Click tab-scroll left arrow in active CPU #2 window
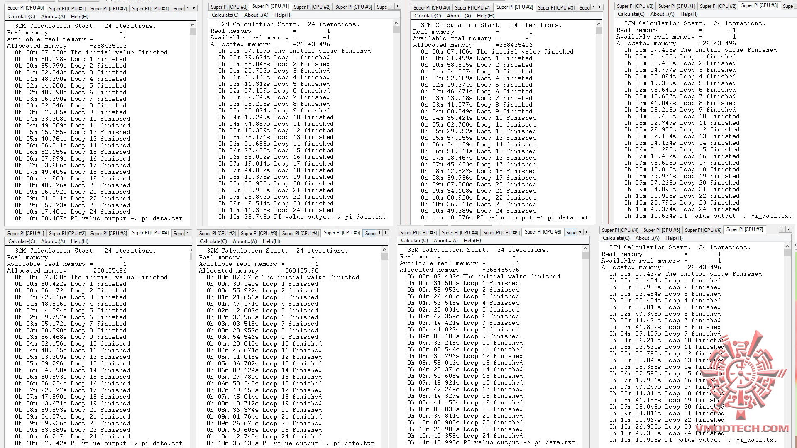This screenshot has width=797, height=448. (594, 7)
